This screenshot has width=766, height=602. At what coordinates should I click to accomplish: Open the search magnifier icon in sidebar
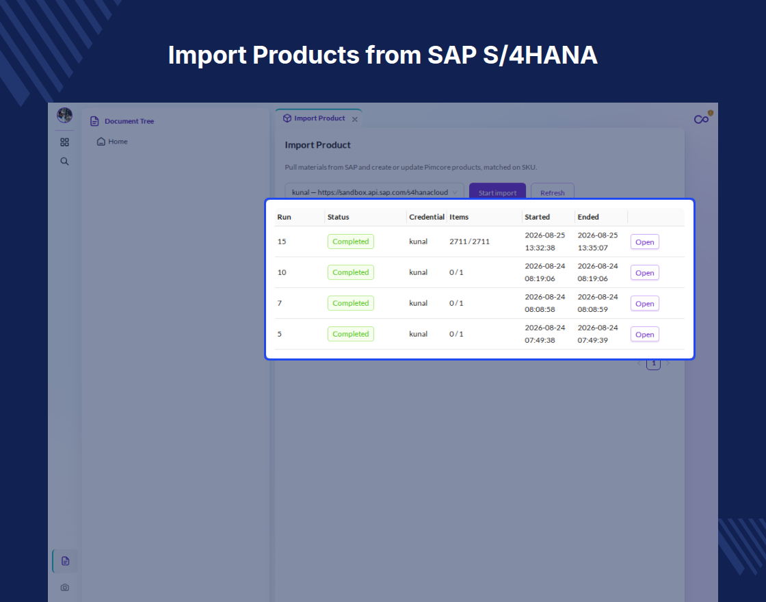pos(64,161)
